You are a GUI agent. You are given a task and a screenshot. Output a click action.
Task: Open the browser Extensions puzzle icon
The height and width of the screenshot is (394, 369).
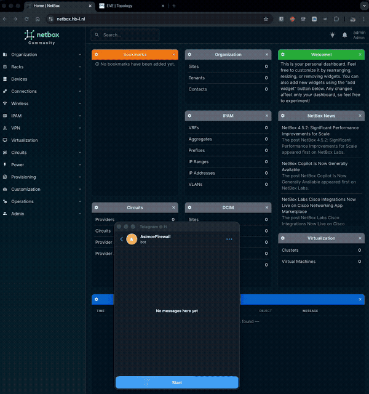coord(336,19)
